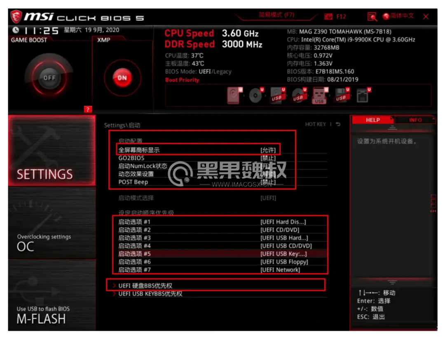
Task: Toggle the XMP ON button
Action: coord(122,78)
